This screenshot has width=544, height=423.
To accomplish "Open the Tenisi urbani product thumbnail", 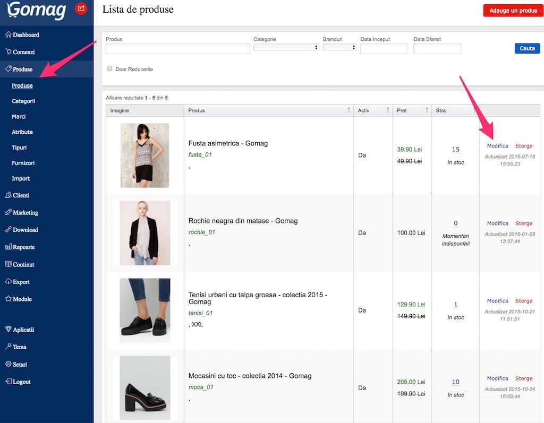I will pos(145,310).
